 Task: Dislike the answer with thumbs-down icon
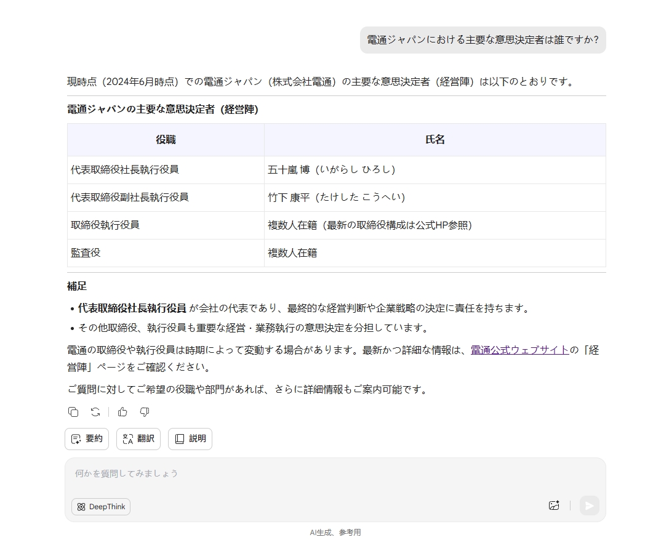point(144,412)
